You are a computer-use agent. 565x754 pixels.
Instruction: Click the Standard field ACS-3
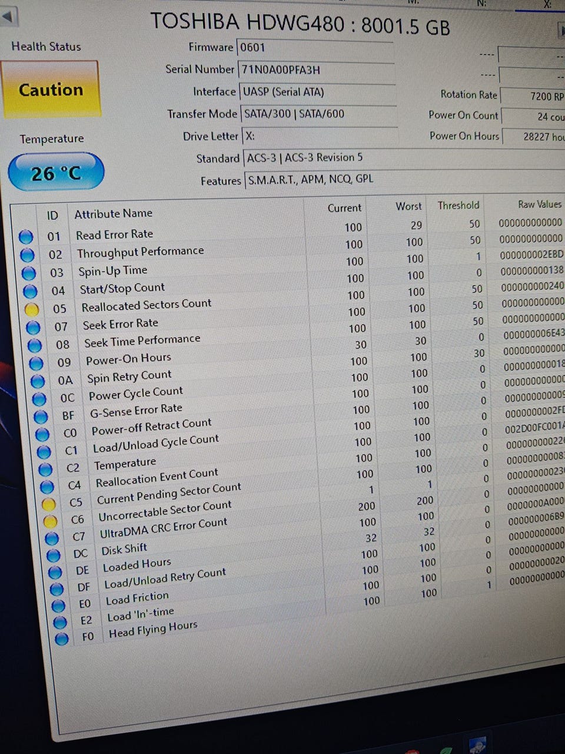point(404,158)
